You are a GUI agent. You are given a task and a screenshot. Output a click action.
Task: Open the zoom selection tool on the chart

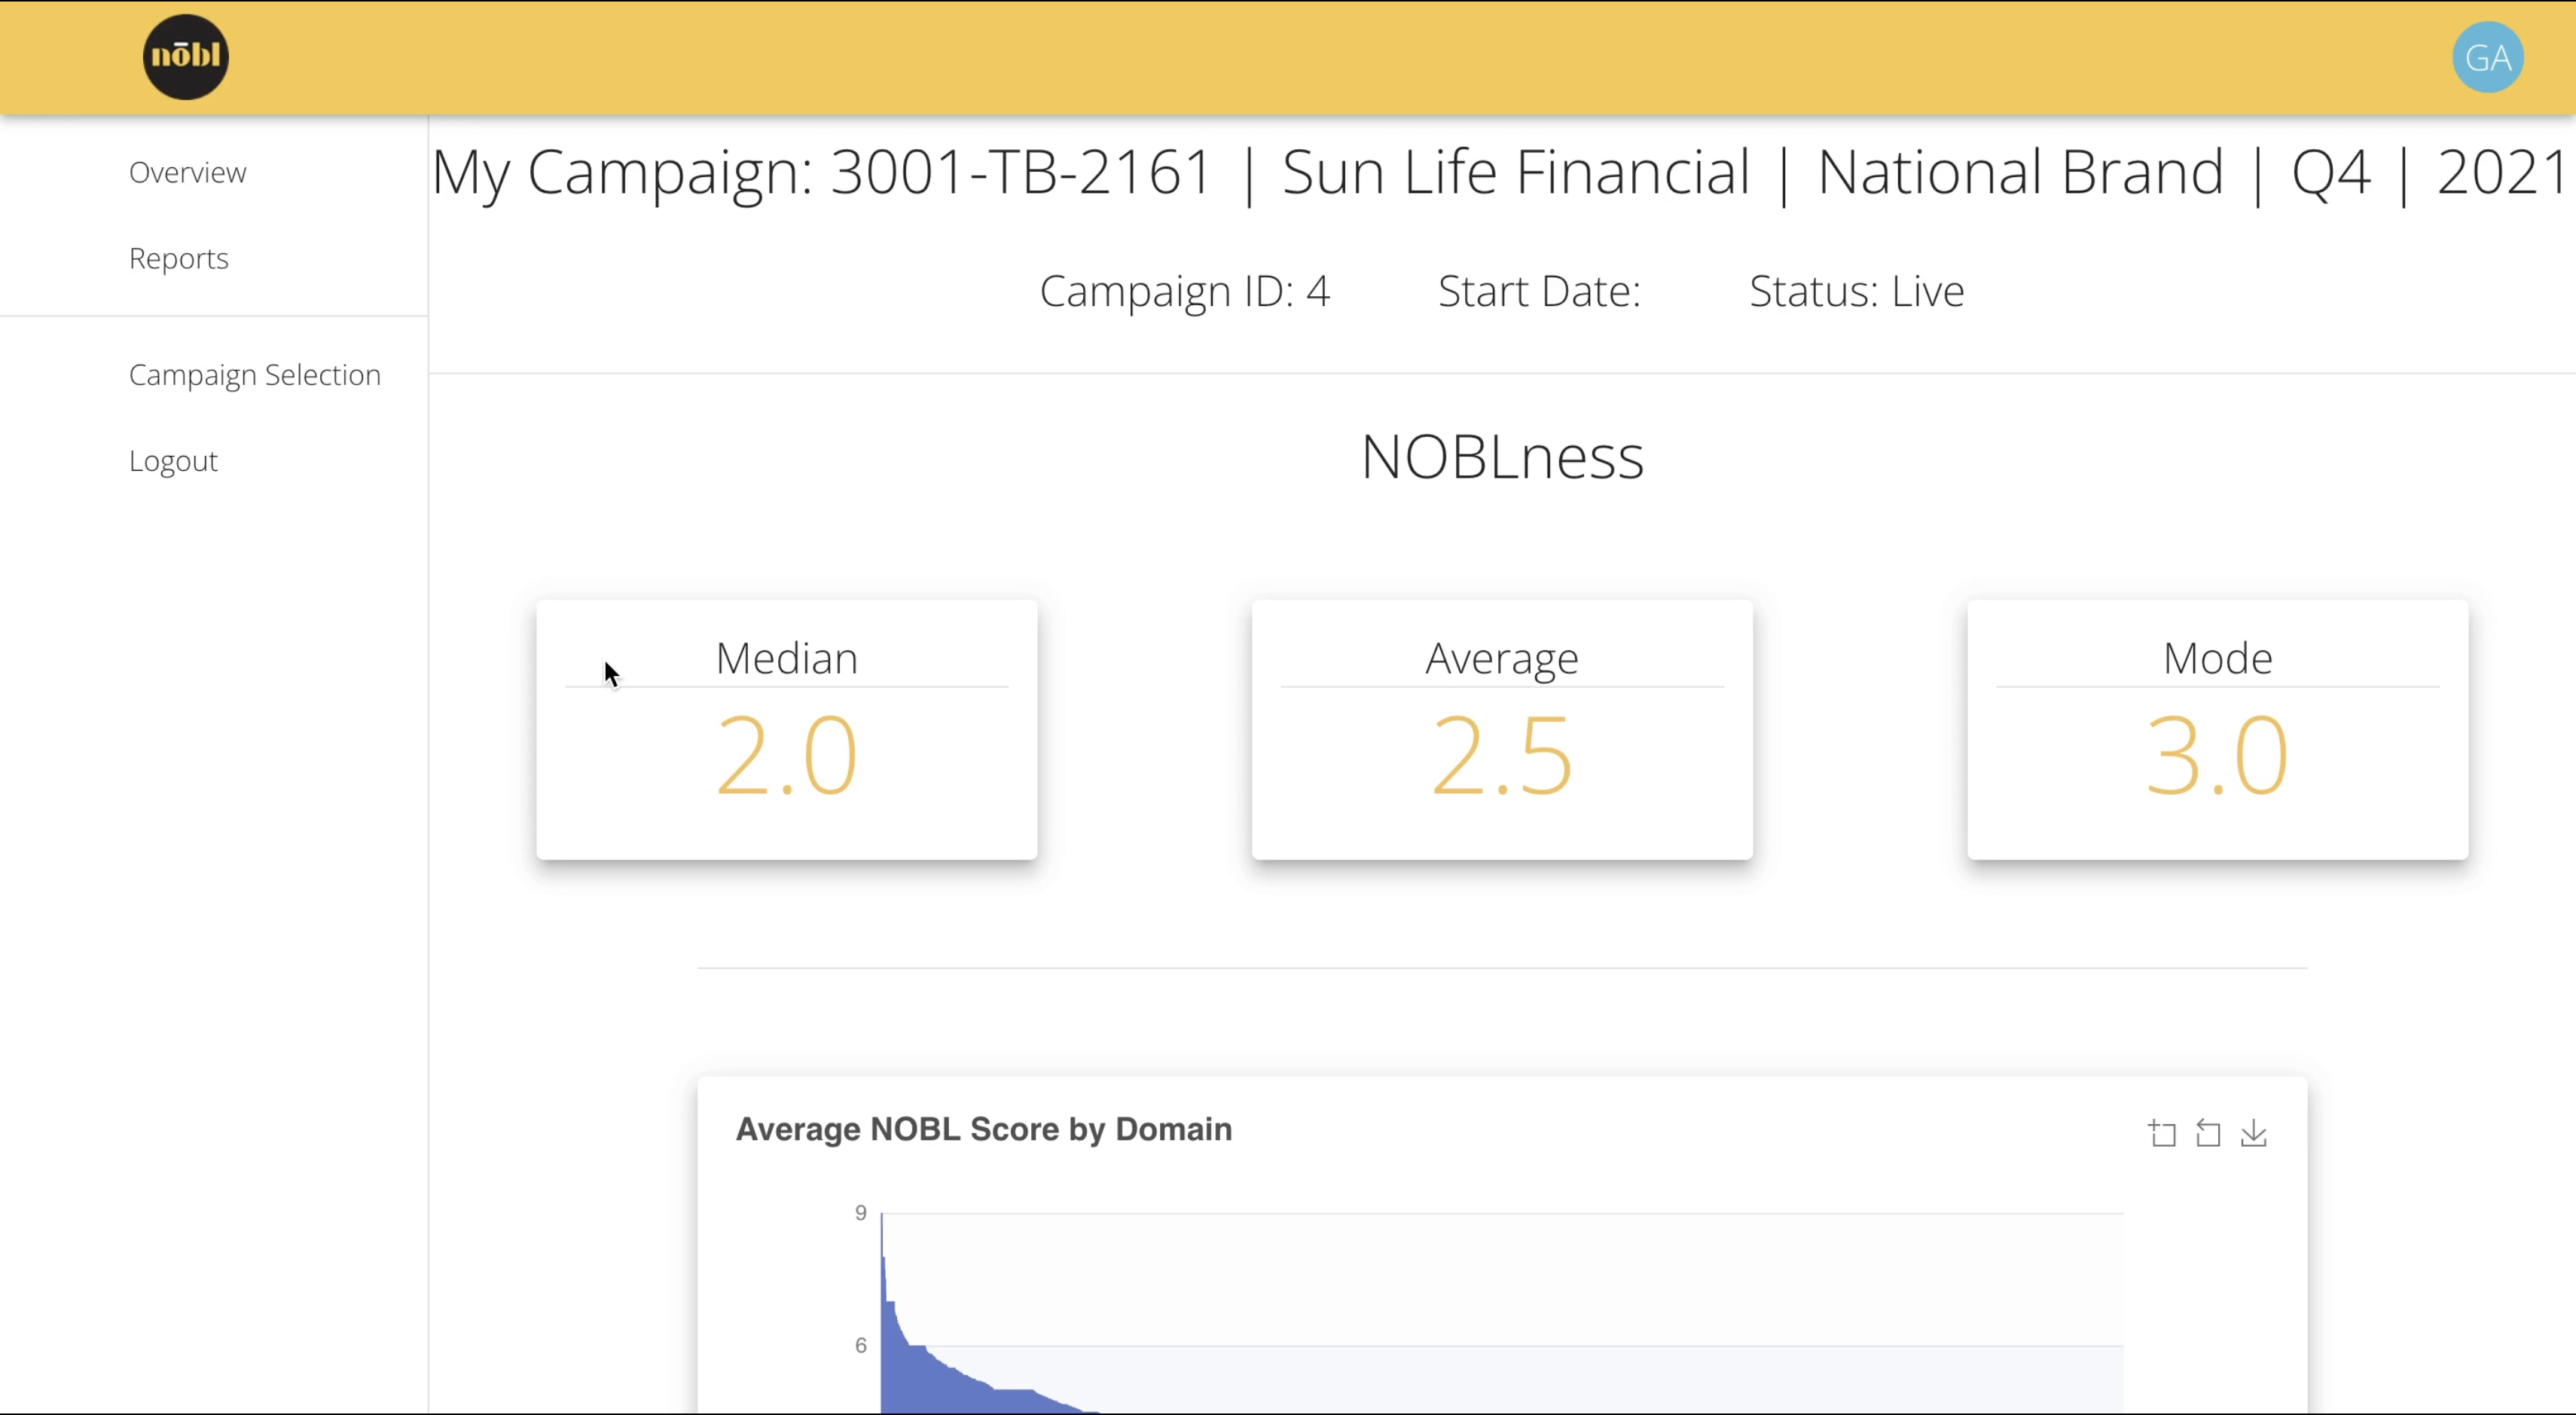point(2160,1133)
